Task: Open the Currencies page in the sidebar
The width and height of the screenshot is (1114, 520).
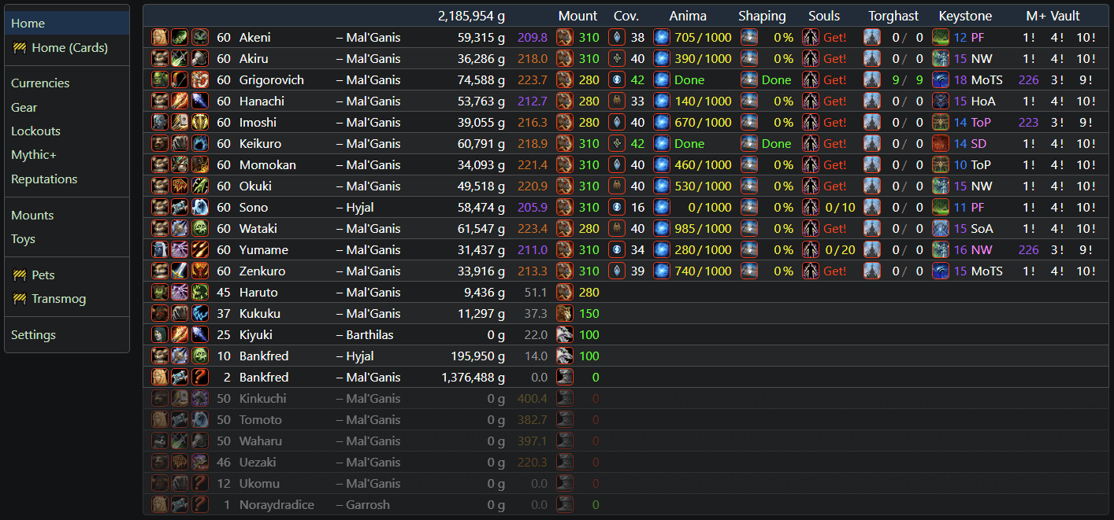Action: (40, 83)
